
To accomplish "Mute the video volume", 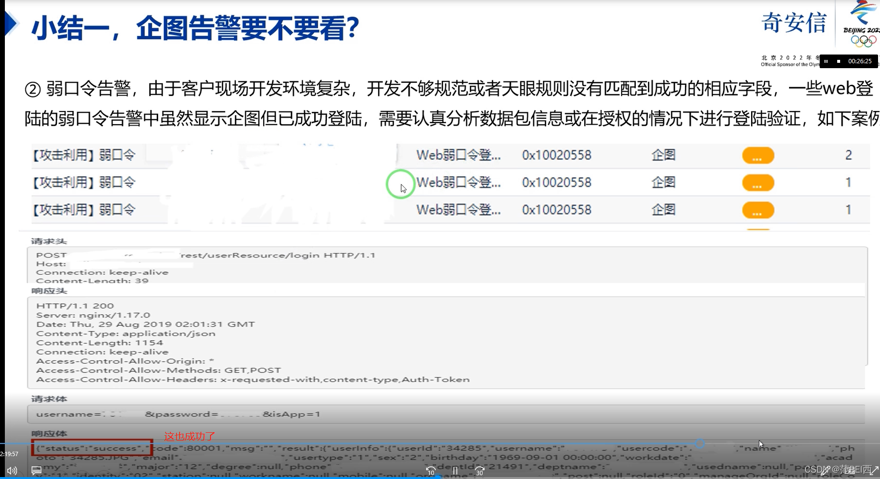I will (12, 471).
